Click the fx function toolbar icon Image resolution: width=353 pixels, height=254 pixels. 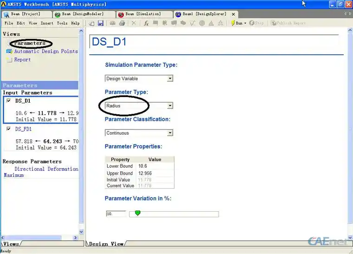click(146, 23)
